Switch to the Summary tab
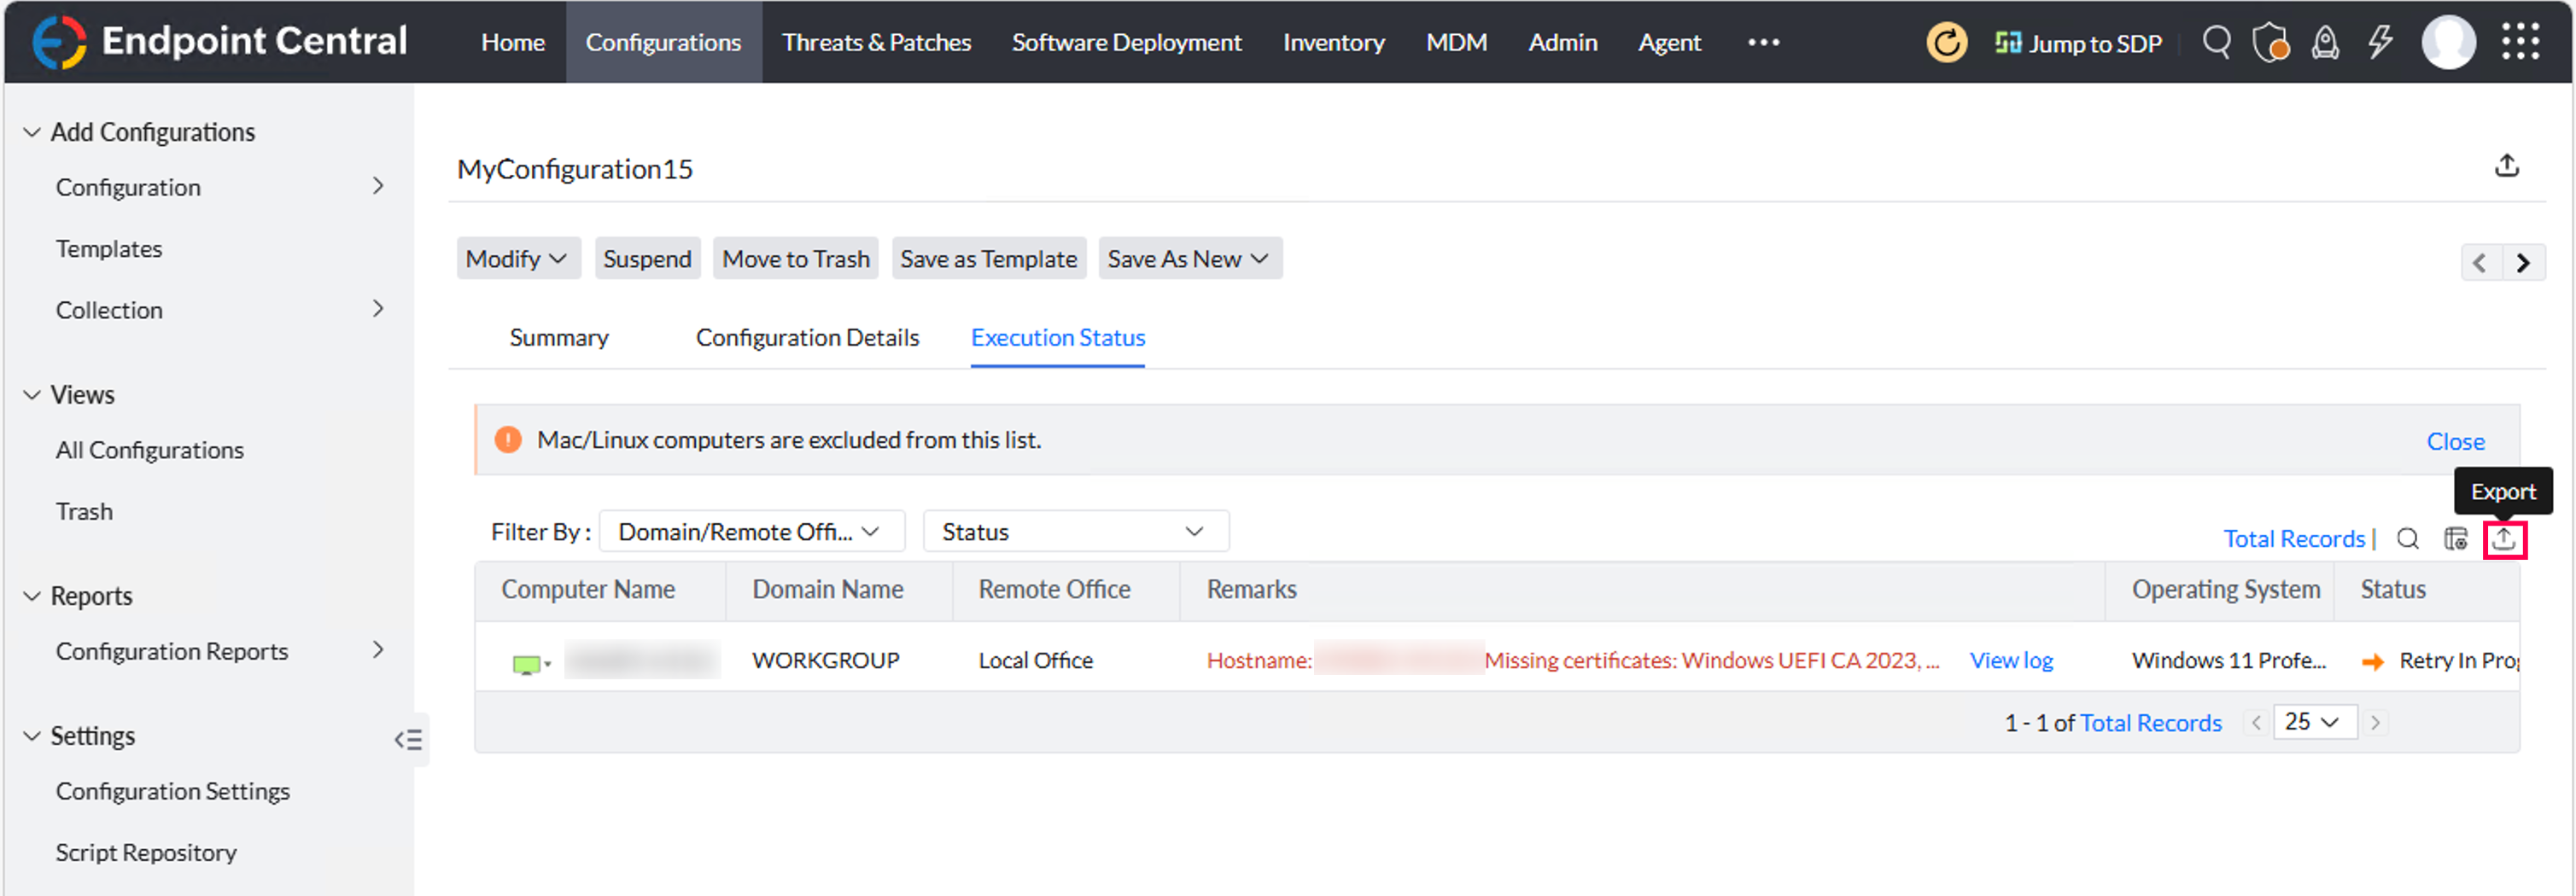The image size is (2576, 896). pos(559,338)
